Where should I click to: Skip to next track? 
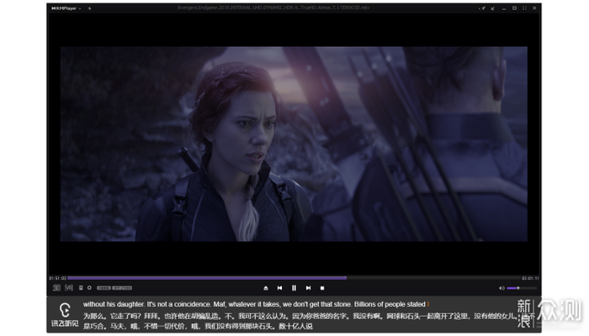pyautogui.click(x=309, y=288)
